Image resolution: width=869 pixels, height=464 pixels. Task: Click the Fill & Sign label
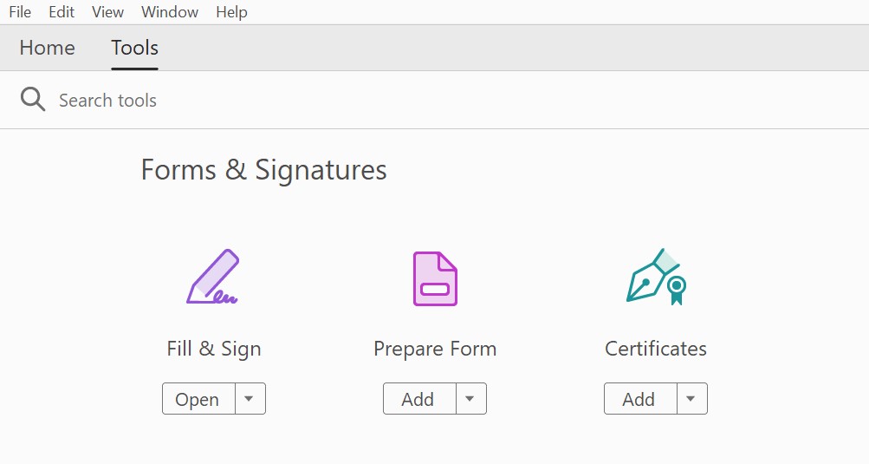tap(214, 349)
